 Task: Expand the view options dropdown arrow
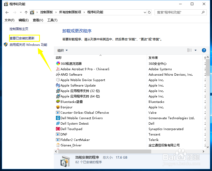click(195, 50)
